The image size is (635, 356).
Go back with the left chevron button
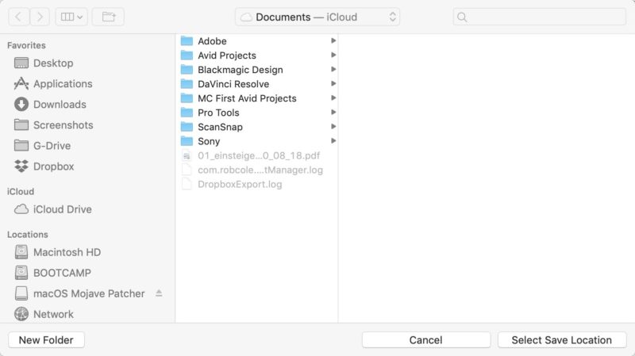18,17
